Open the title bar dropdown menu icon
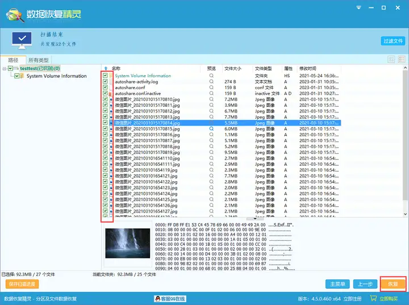 (359, 7)
